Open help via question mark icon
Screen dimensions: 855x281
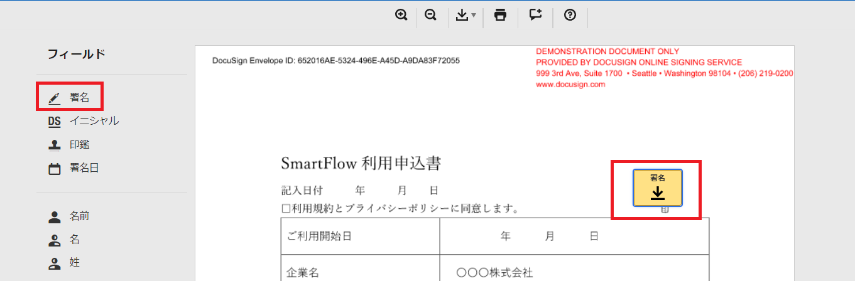coord(570,15)
